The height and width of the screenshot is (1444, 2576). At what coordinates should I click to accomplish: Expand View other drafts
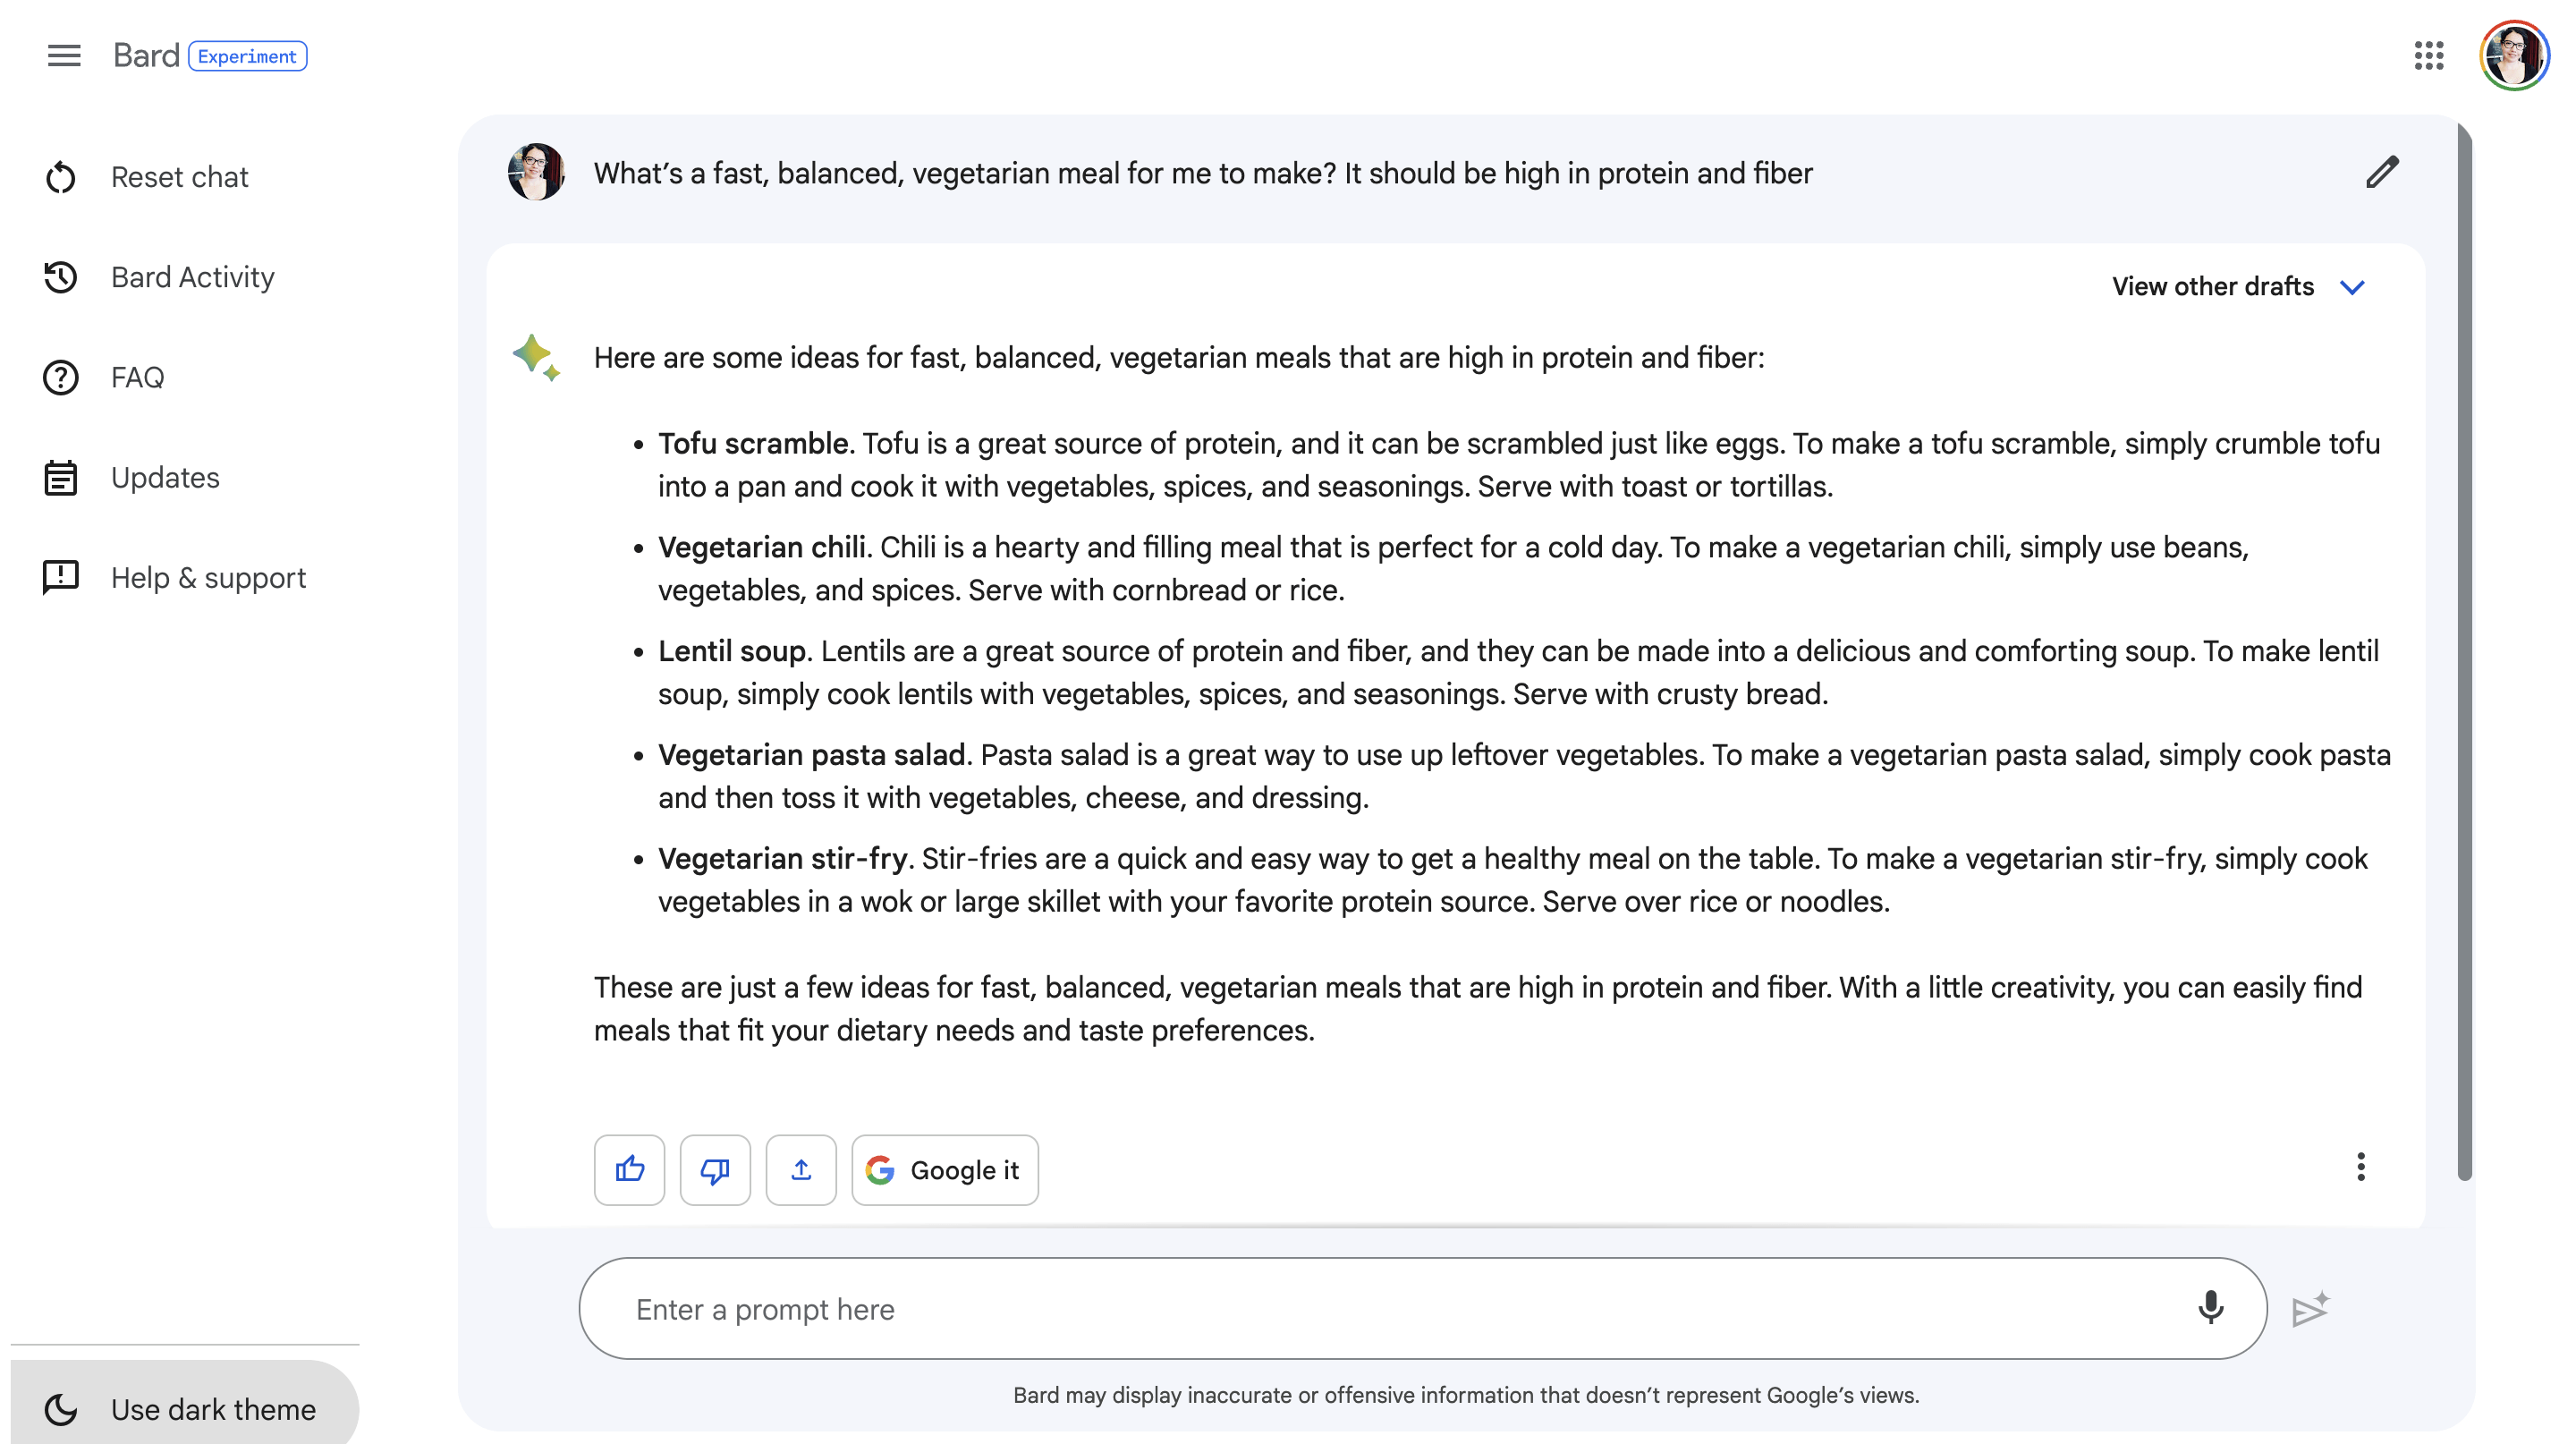(x=2212, y=287)
